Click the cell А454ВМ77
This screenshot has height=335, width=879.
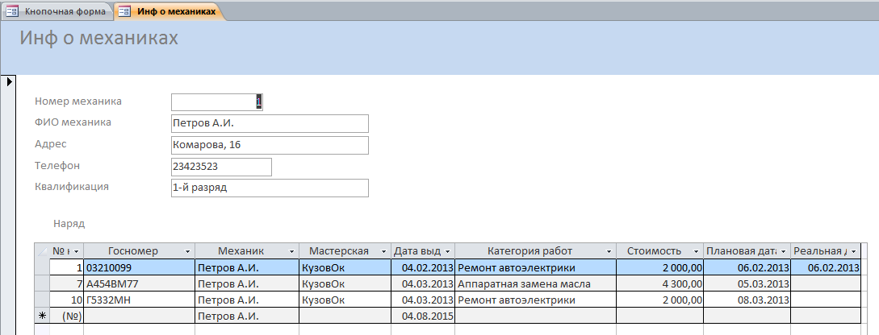click(x=139, y=283)
